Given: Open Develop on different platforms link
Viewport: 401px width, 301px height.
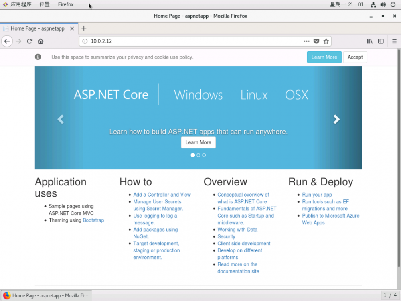Looking at the screenshot, I should [x=240, y=254].
